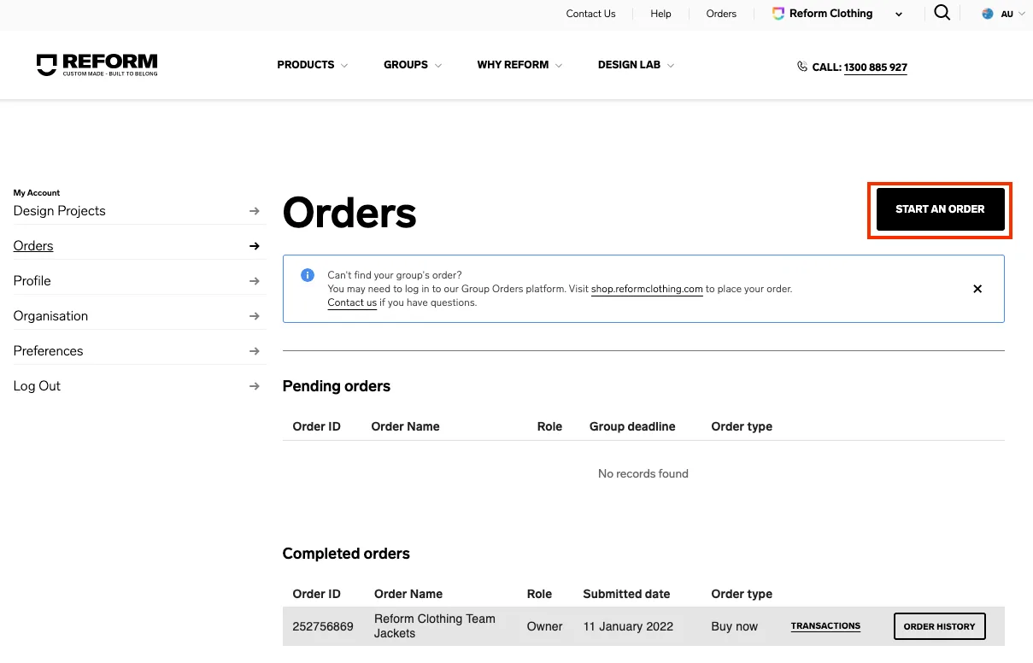The height and width of the screenshot is (663, 1033).
Task: Expand the DESIGN LAB menu chevron
Action: coord(671,66)
